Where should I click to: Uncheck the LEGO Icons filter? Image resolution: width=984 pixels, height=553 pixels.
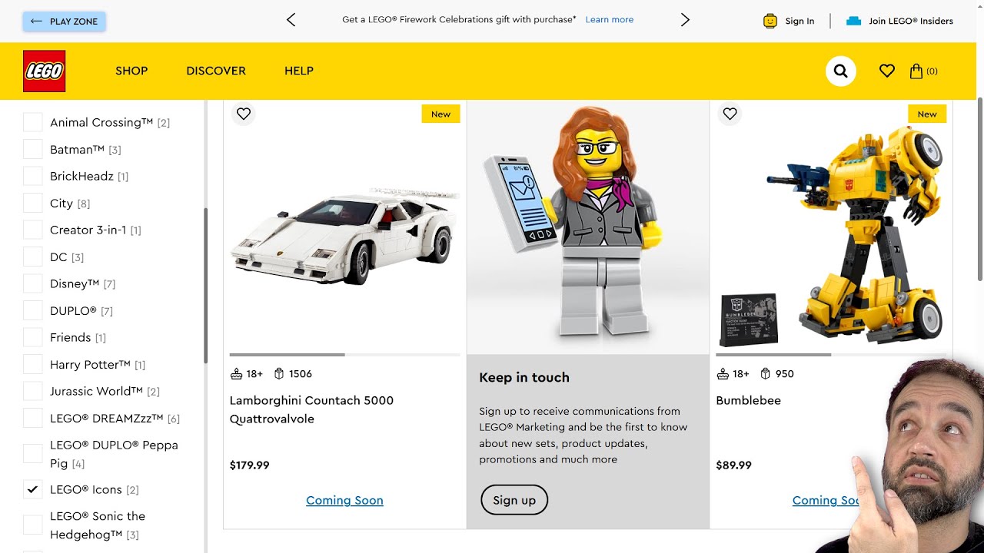point(32,489)
